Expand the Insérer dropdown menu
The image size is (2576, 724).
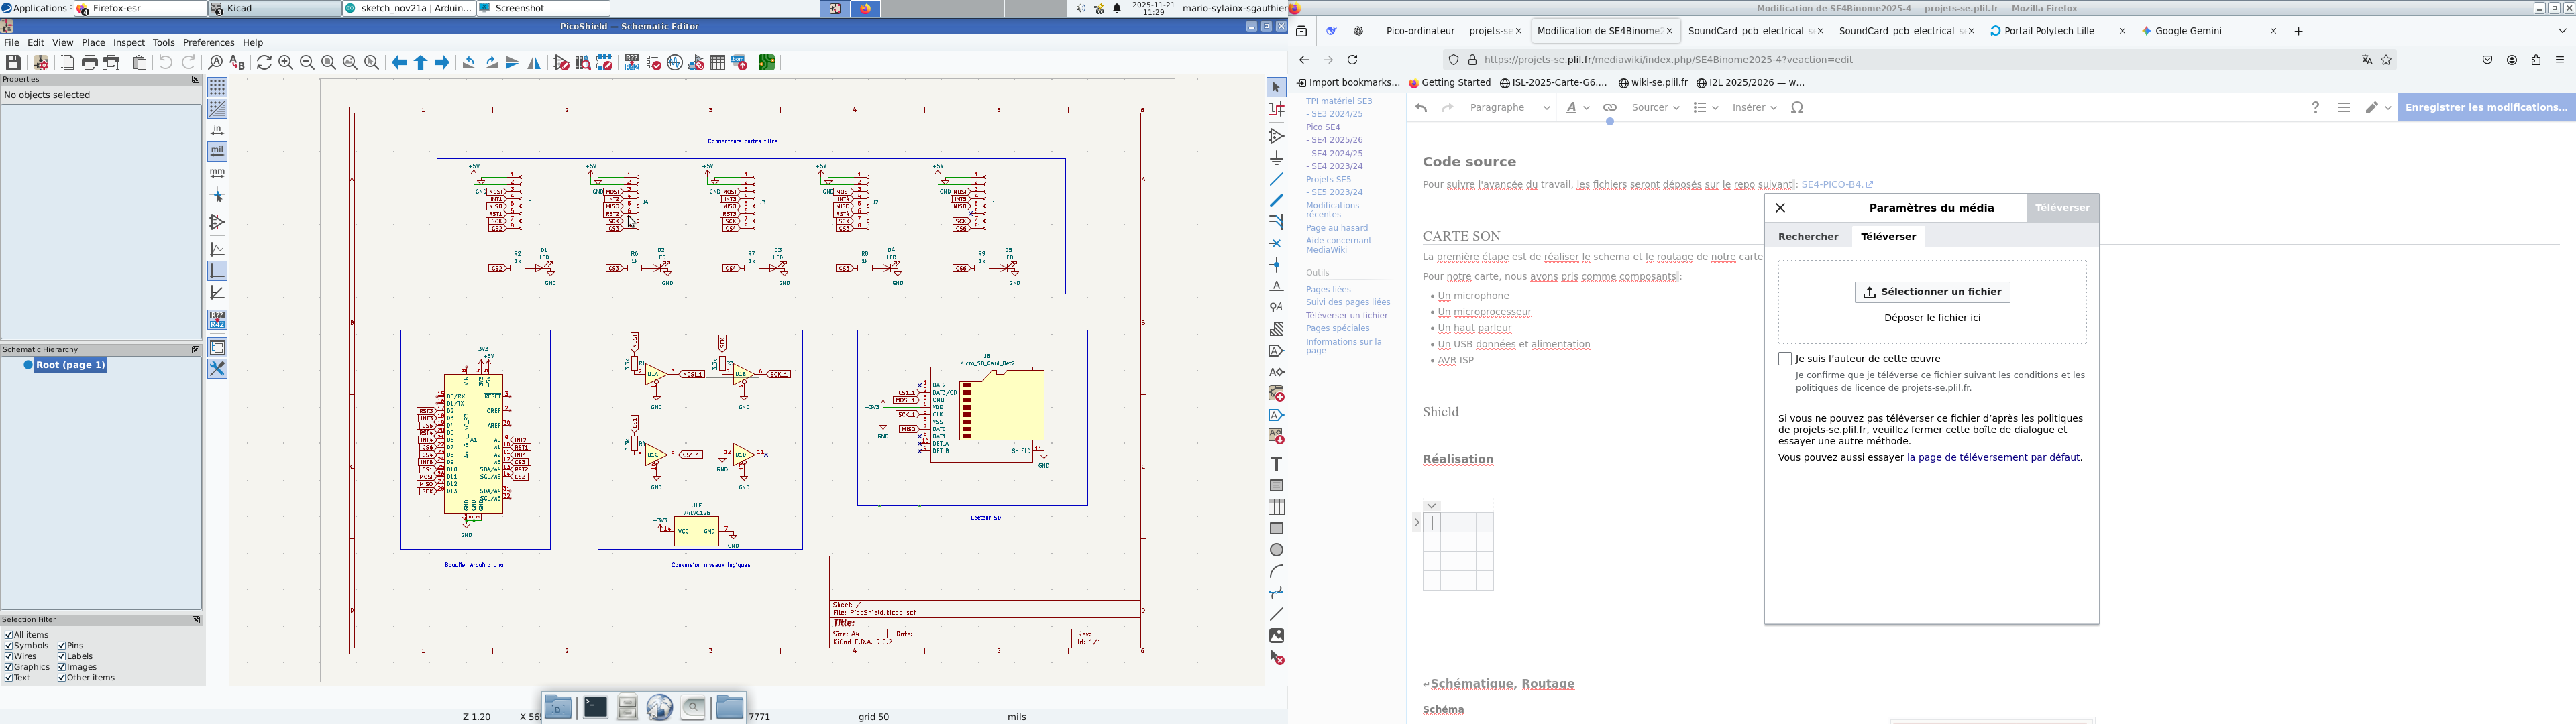click(x=1754, y=108)
